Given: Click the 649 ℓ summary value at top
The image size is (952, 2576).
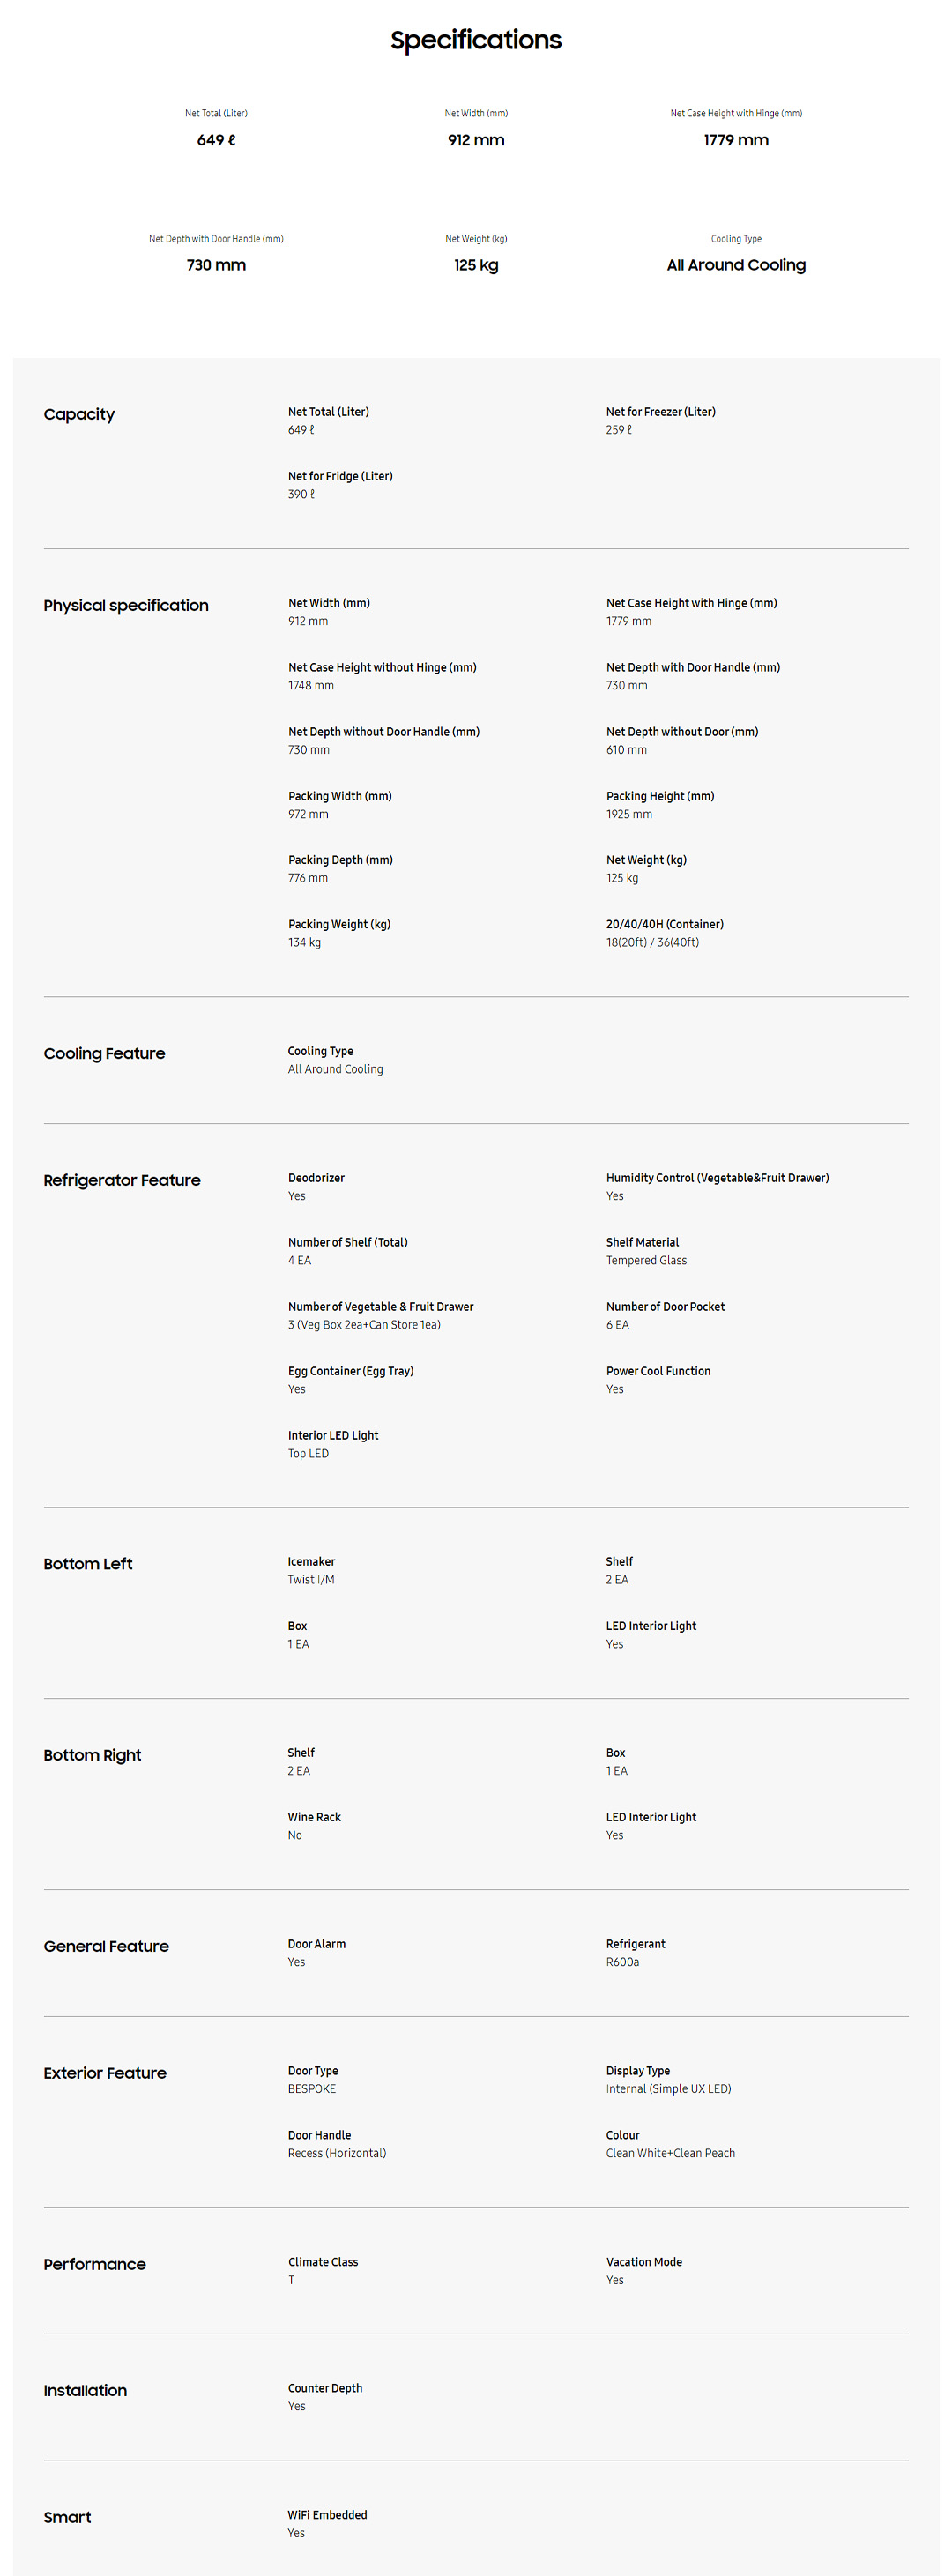Looking at the screenshot, I should [216, 140].
